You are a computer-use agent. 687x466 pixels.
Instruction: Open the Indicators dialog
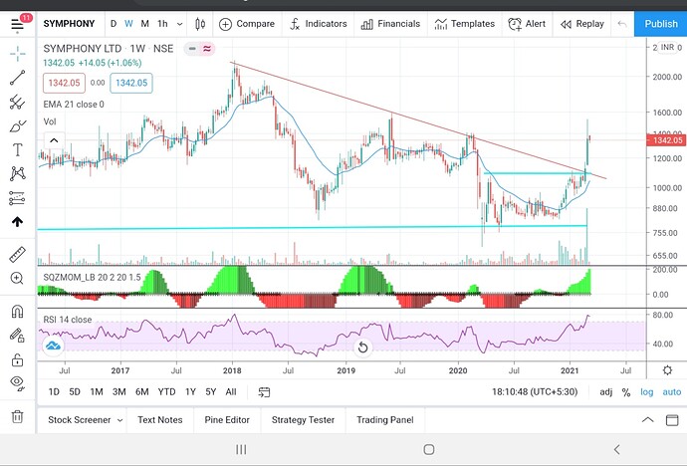pyautogui.click(x=316, y=24)
